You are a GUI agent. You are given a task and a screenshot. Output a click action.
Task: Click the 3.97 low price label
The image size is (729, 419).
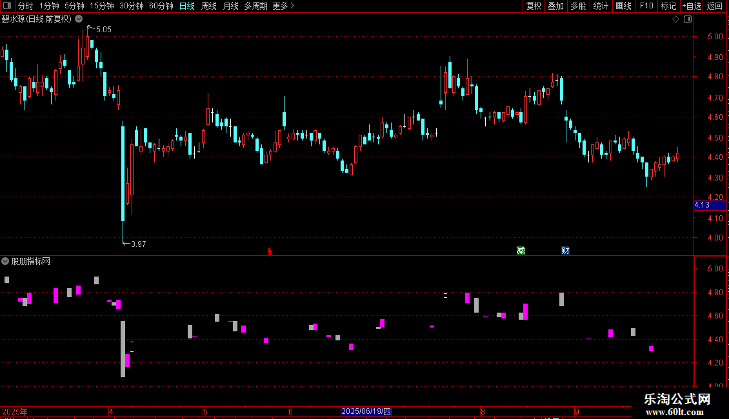tap(139, 244)
